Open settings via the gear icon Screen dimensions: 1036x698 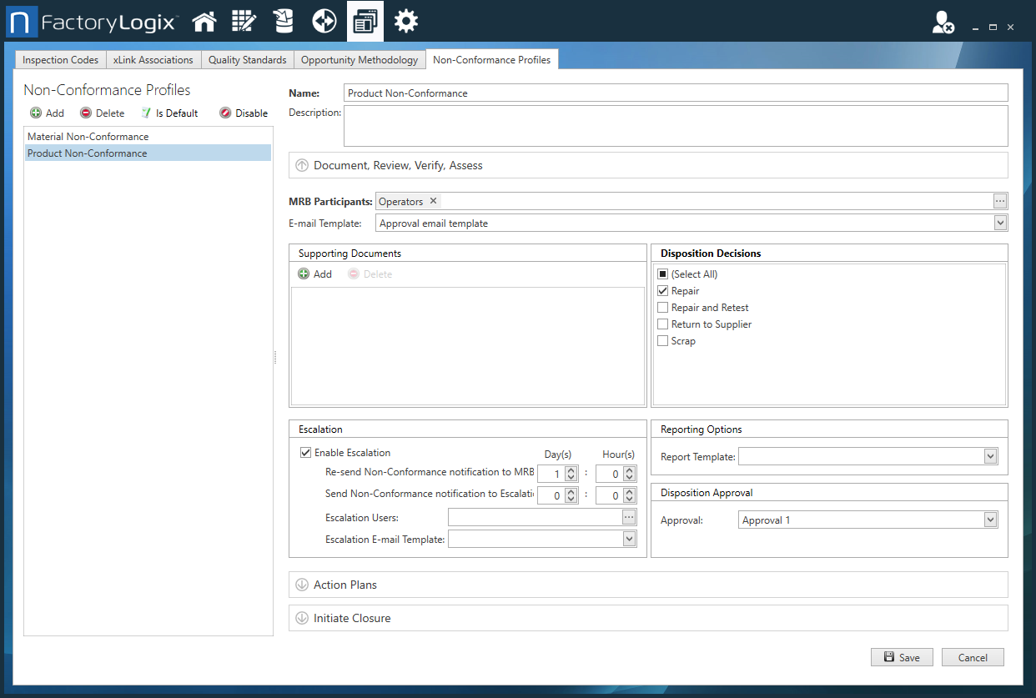click(x=405, y=21)
